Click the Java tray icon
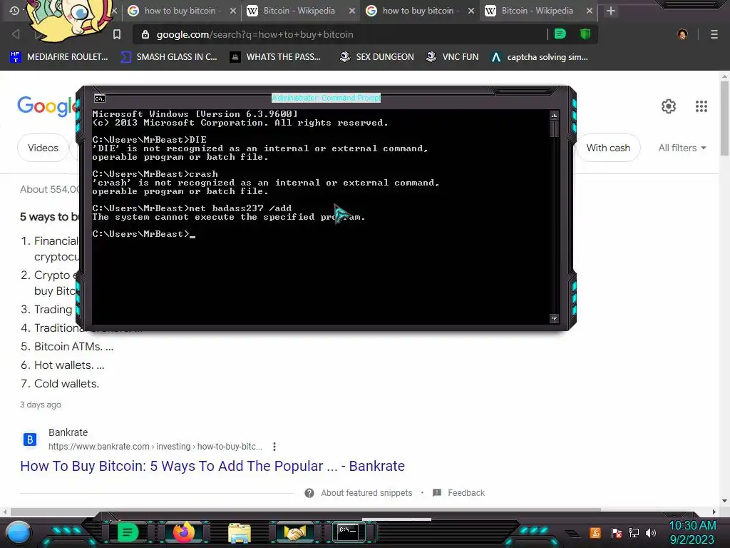Image resolution: width=730 pixels, height=548 pixels. (x=595, y=532)
